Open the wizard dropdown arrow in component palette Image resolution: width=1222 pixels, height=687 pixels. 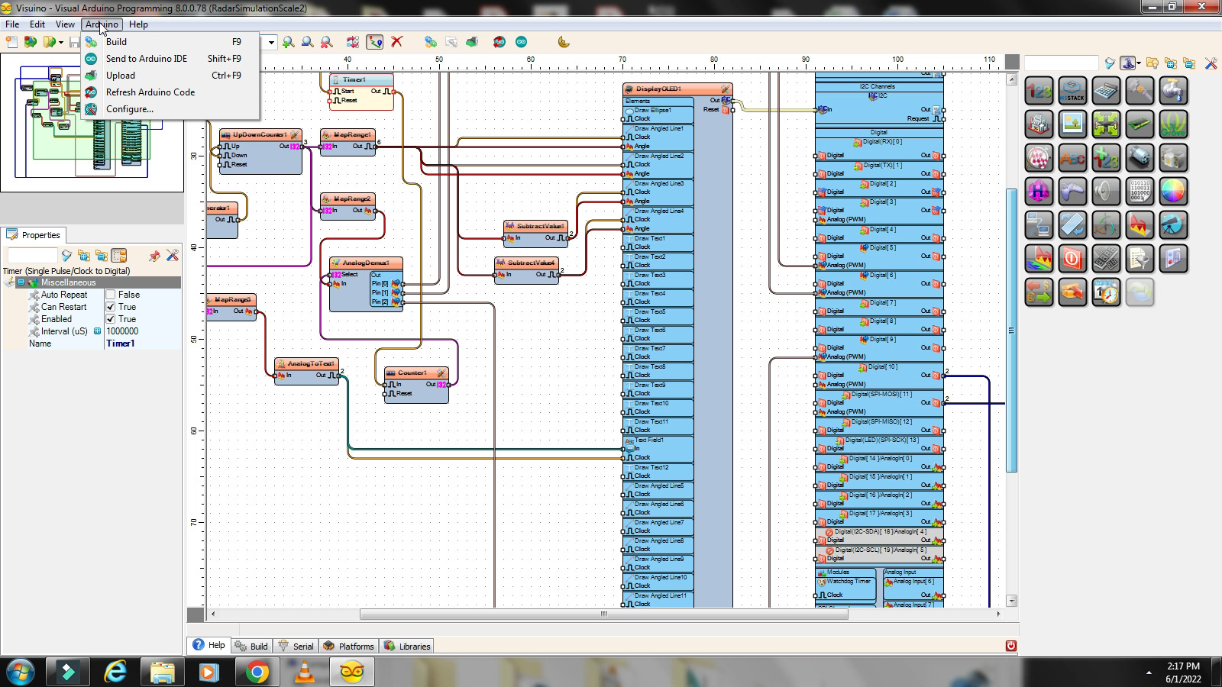click(x=1139, y=63)
